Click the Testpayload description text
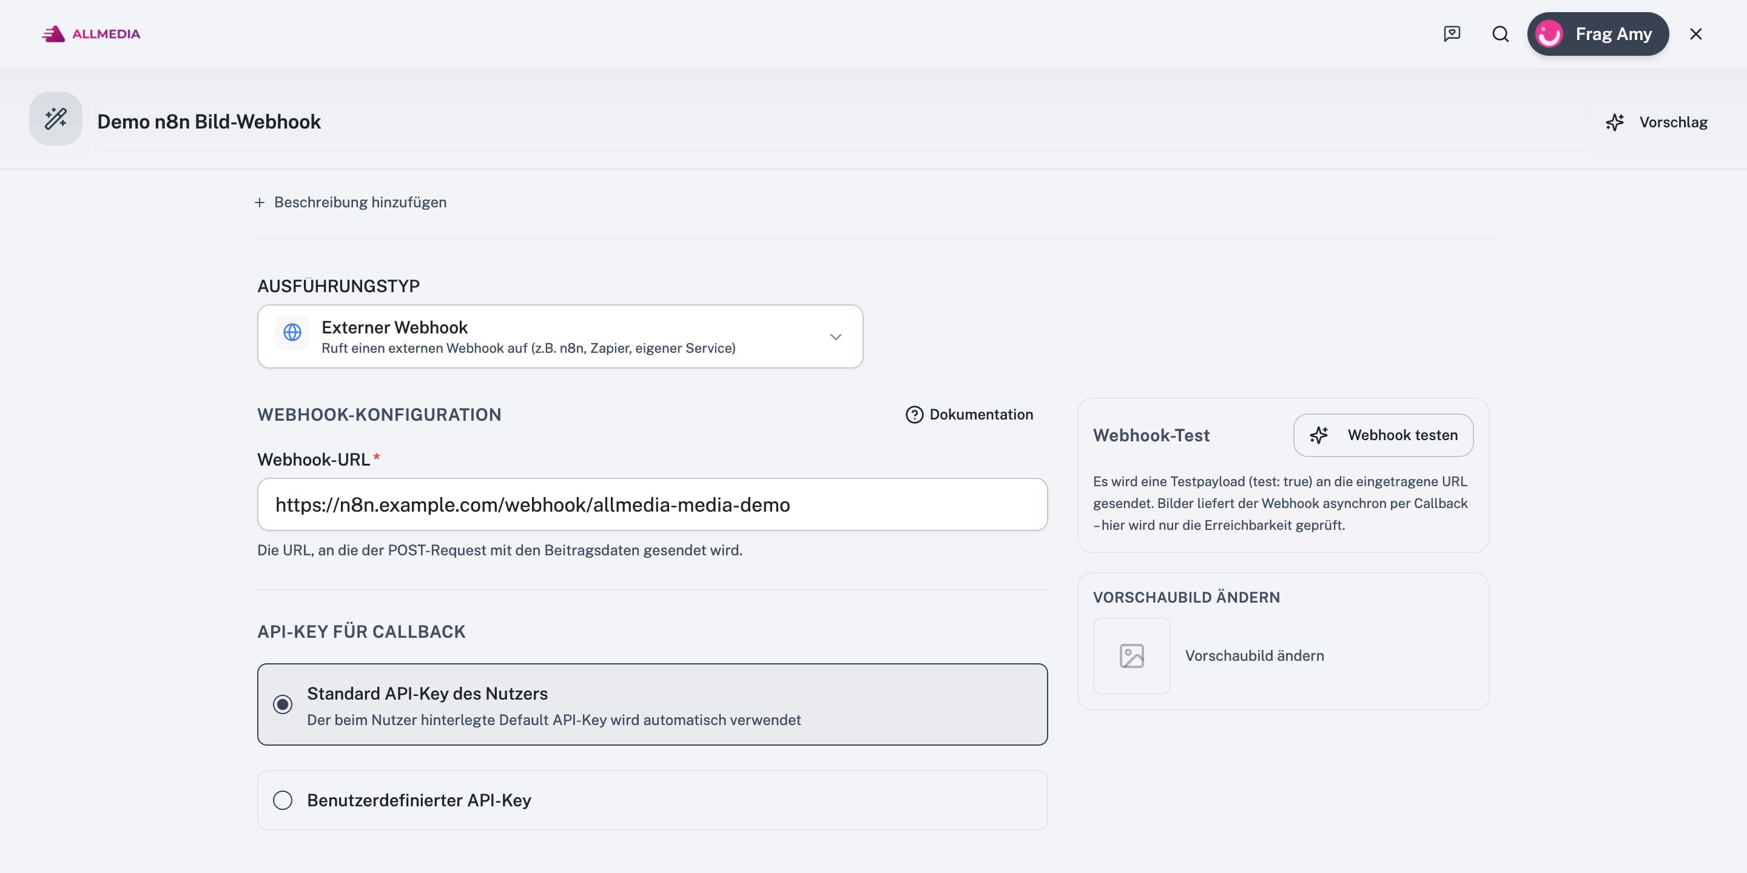This screenshot has height=873, width=1747. (x=1281, y=503)
